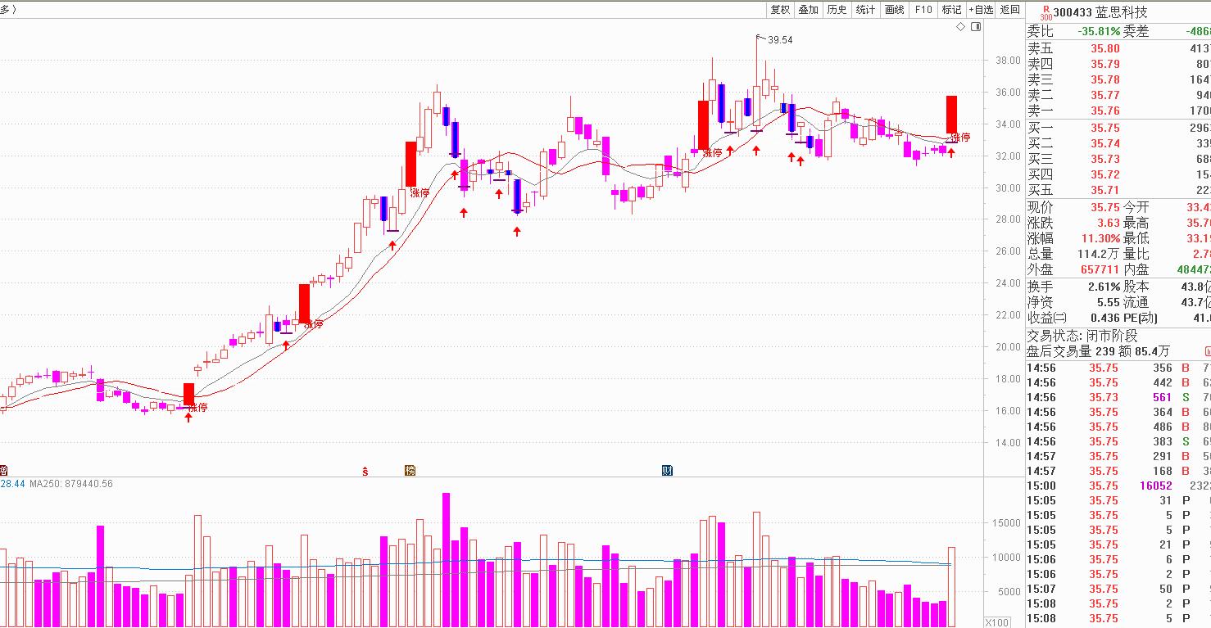Click the 净资 5.55 value
Image resolution: width=1211 pixels, height=628 pixels.
tap(1109, 302)
